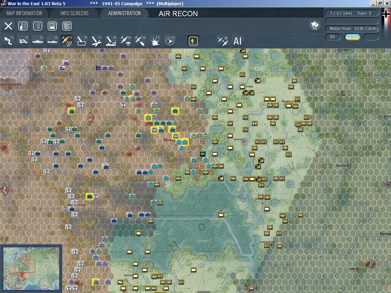Close the Administration menu with the X icon
391x293 pixels.
[x=8, y=26]
